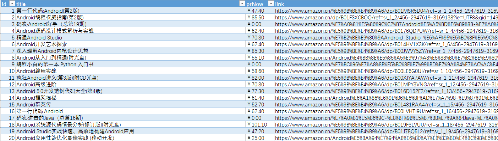Viewport: 498px width, 141px height.
Task: Select the 'link' header cell
Action: (x=386, y=4)
